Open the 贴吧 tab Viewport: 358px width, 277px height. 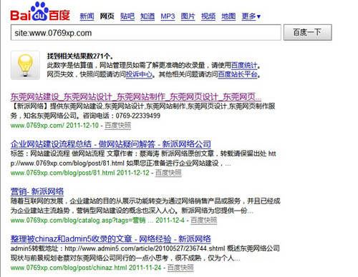point(127,16)
